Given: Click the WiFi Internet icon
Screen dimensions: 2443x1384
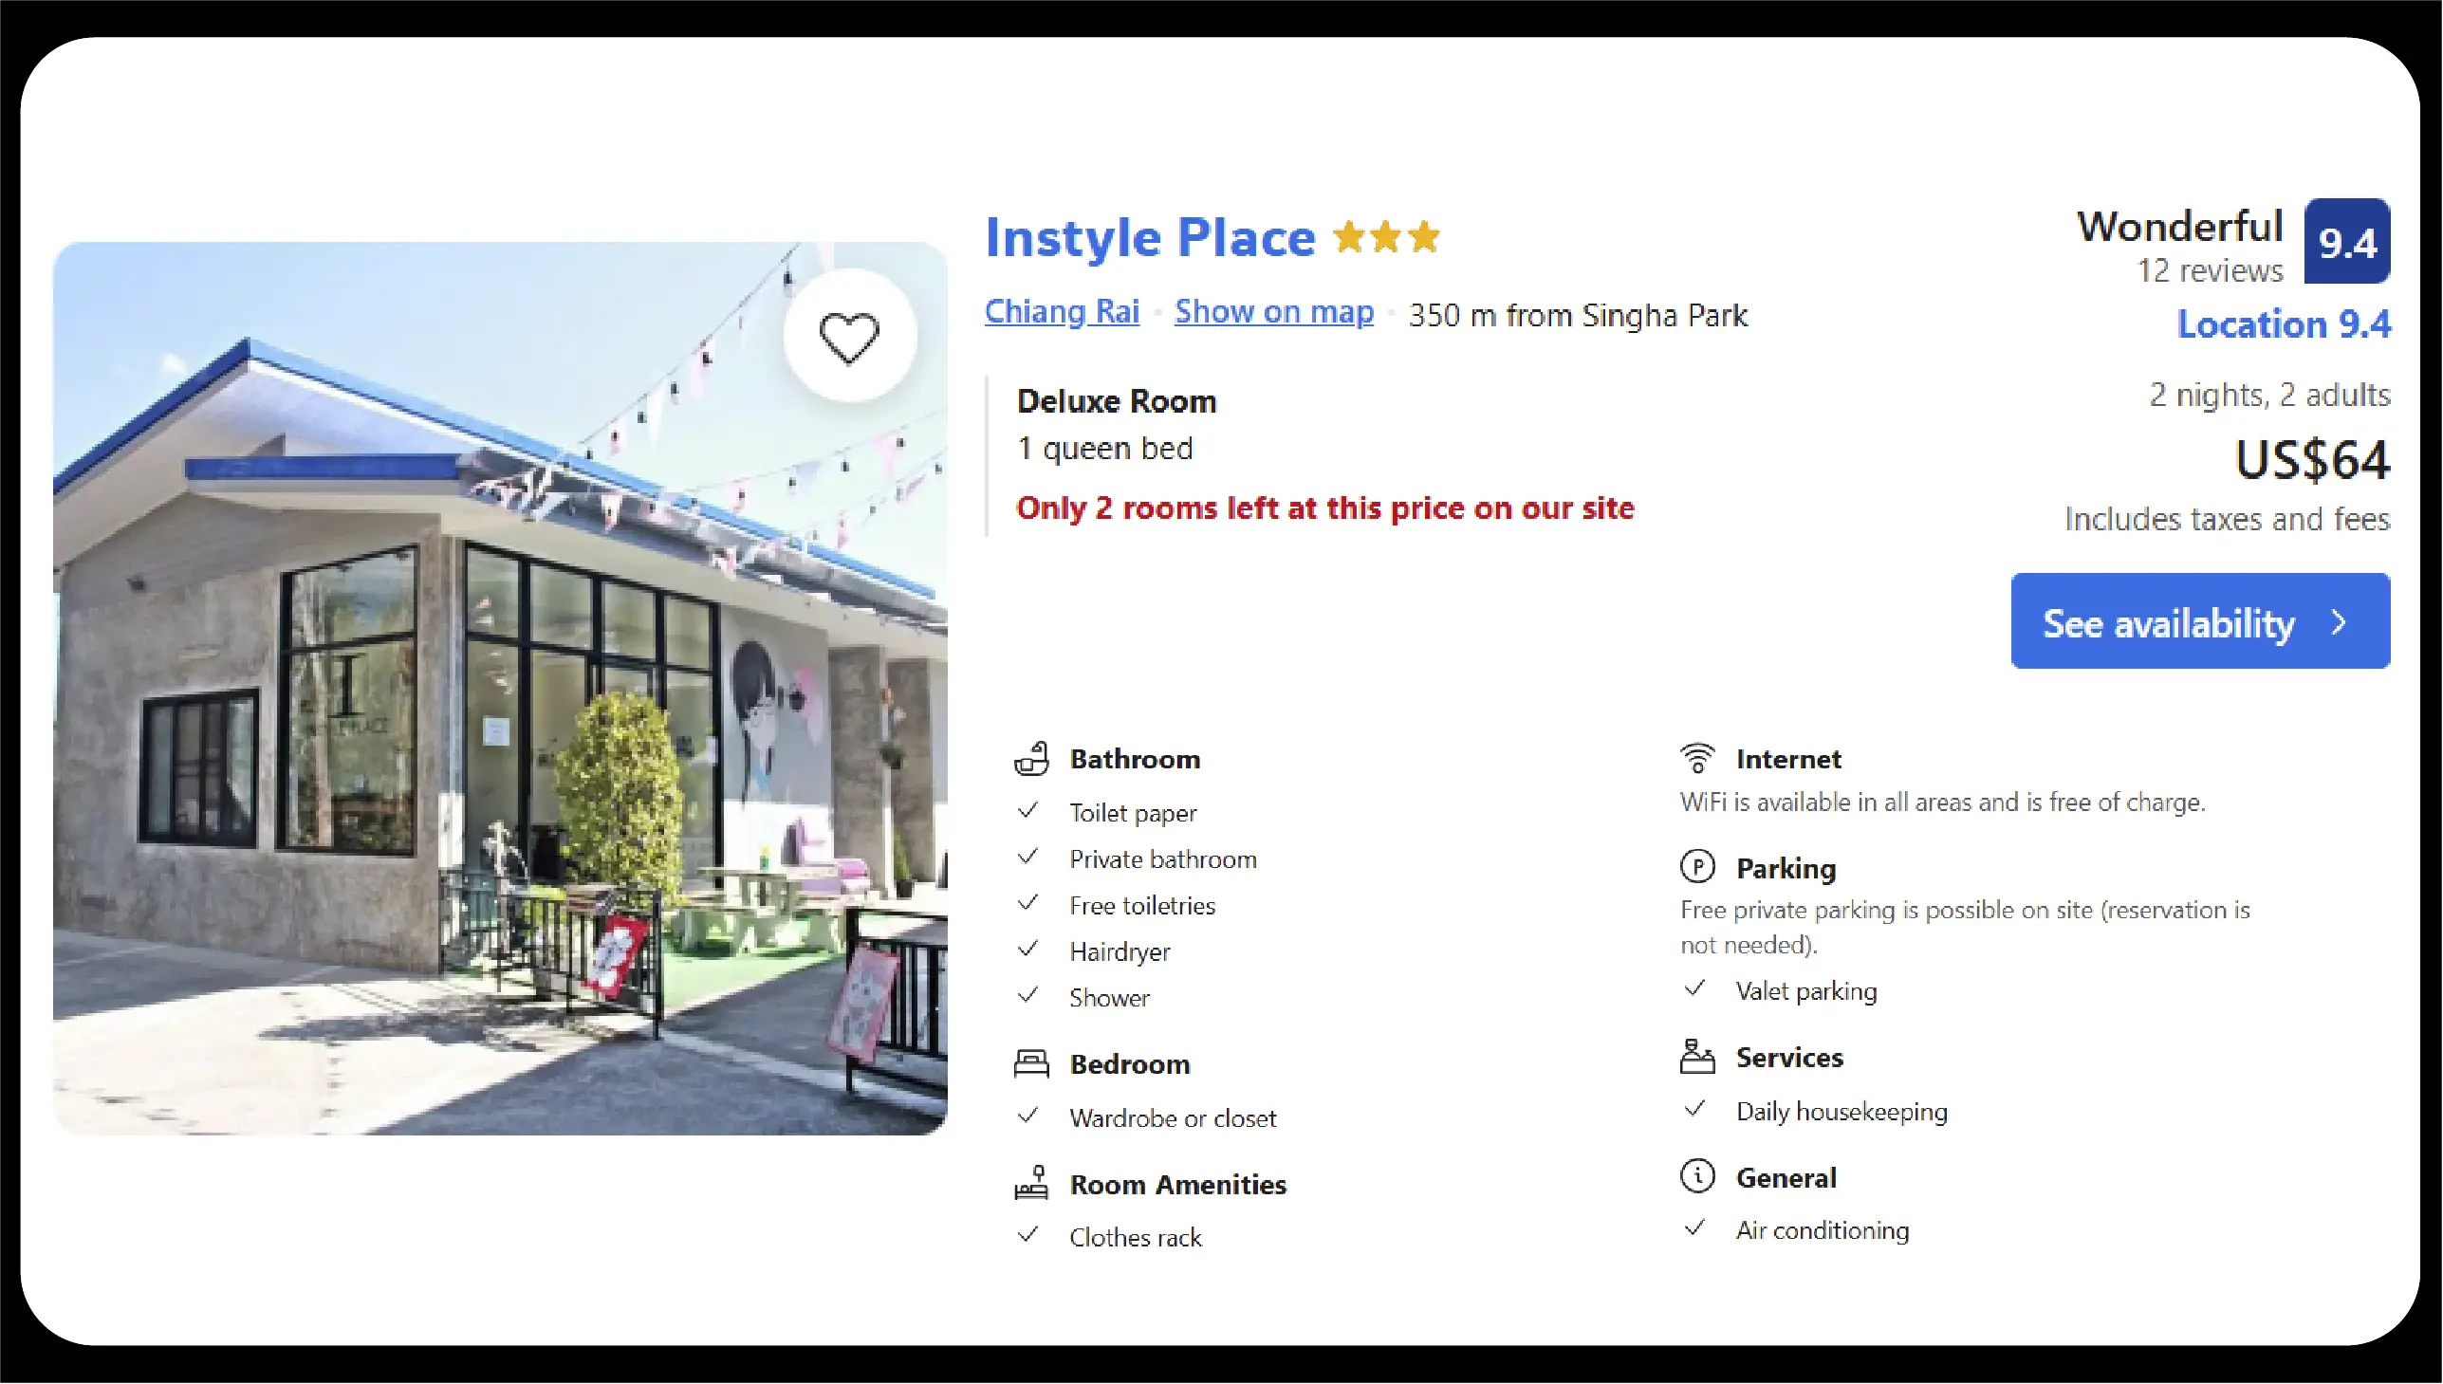Looking at the screenshot, I should 1698,756.
